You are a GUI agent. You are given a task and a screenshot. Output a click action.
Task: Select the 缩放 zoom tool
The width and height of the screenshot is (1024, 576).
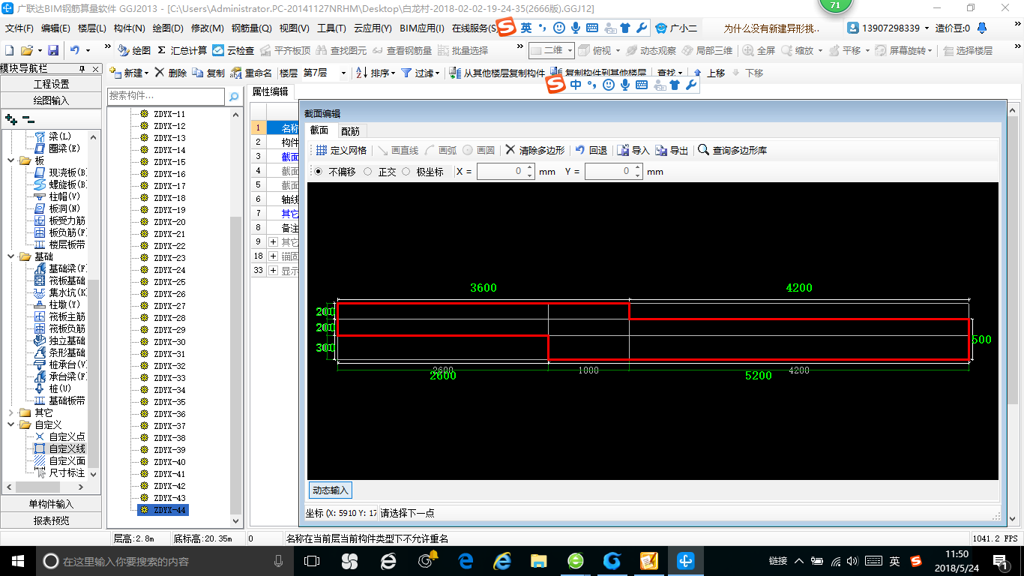click(798, 50)
